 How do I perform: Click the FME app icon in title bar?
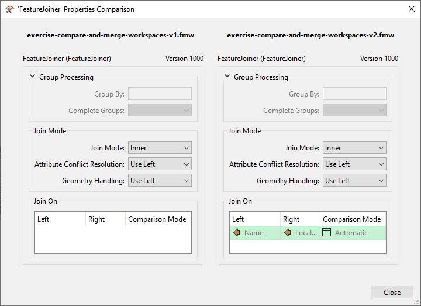[x=8, y=9]
